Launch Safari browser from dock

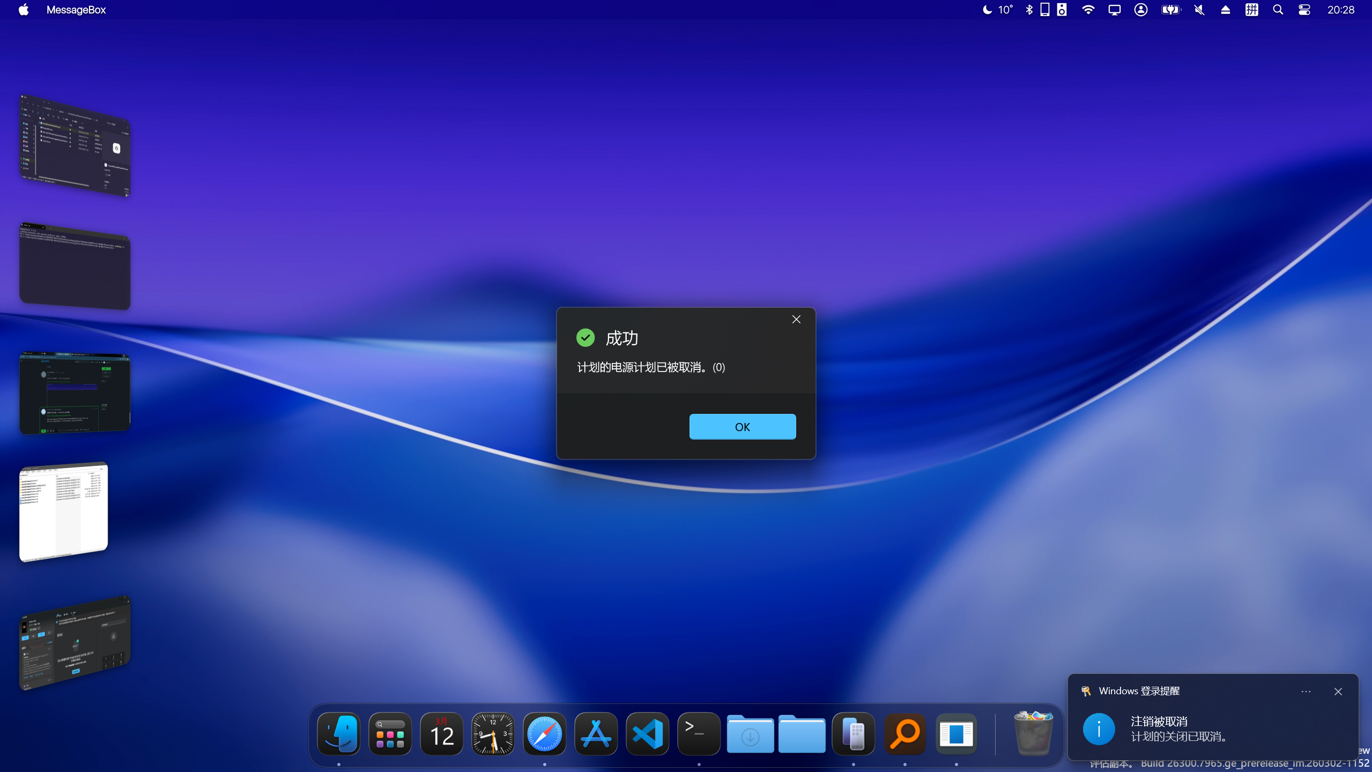click(544, 733)
